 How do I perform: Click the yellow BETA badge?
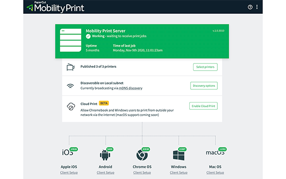pos(104,103)
